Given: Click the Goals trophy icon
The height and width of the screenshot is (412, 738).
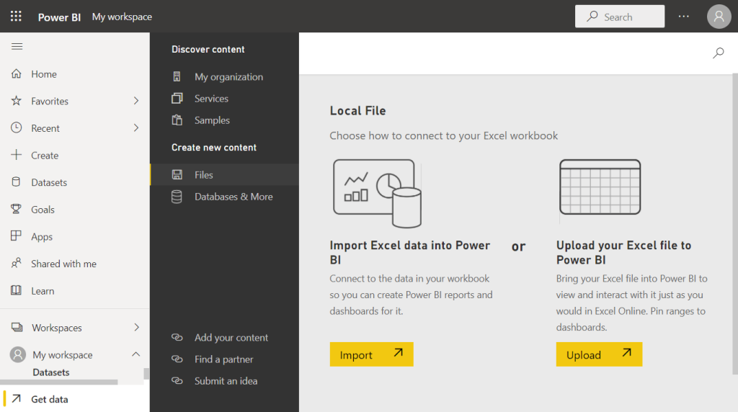Looking at the screenshot, I should pos(16,210).
